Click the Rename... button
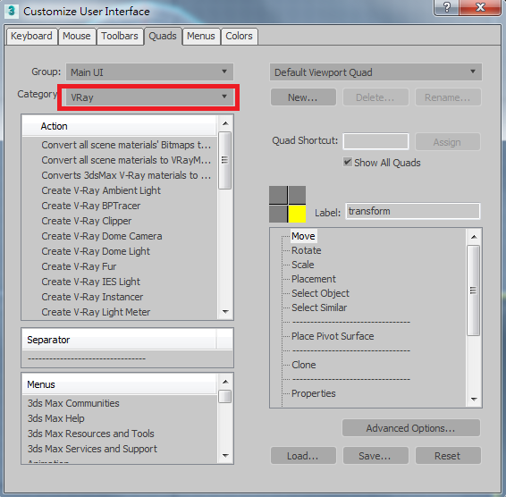This screenshot has height=497, width=506. pyautogui.click(x=448, y=97)
